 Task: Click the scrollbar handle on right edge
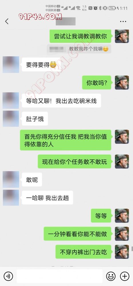pos(132,249)
